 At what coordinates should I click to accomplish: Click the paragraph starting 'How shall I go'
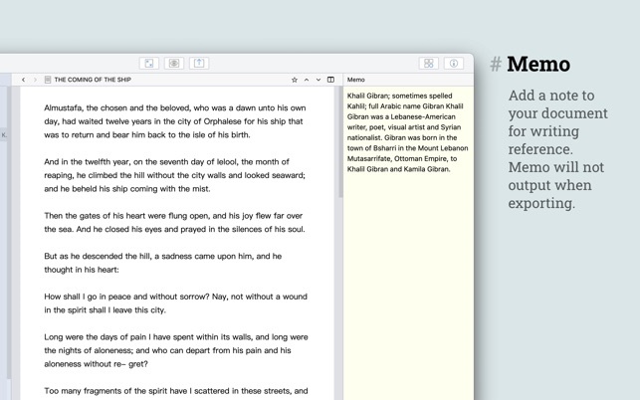175,303
